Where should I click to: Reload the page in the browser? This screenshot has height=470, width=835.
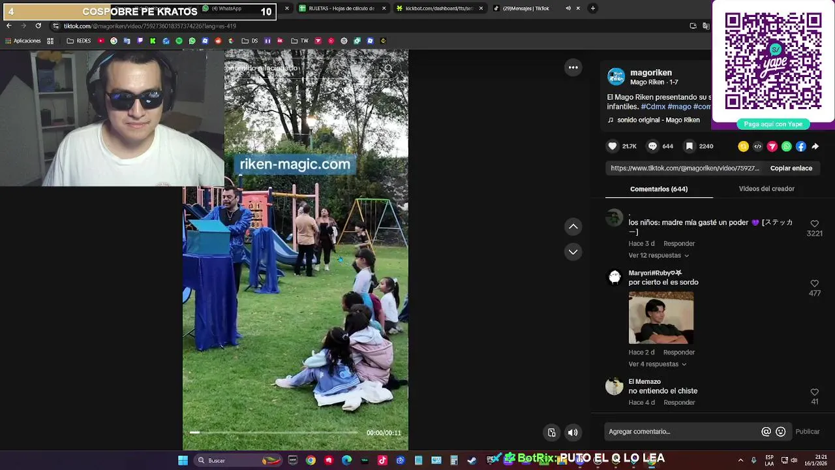pos(38,26)
